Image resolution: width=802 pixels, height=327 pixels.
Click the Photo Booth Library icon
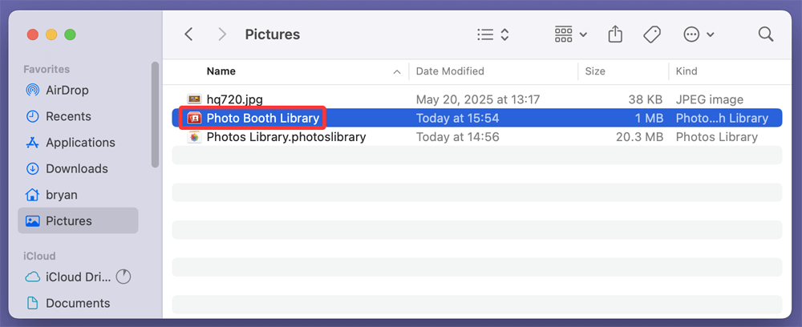[x=194, y=118]
